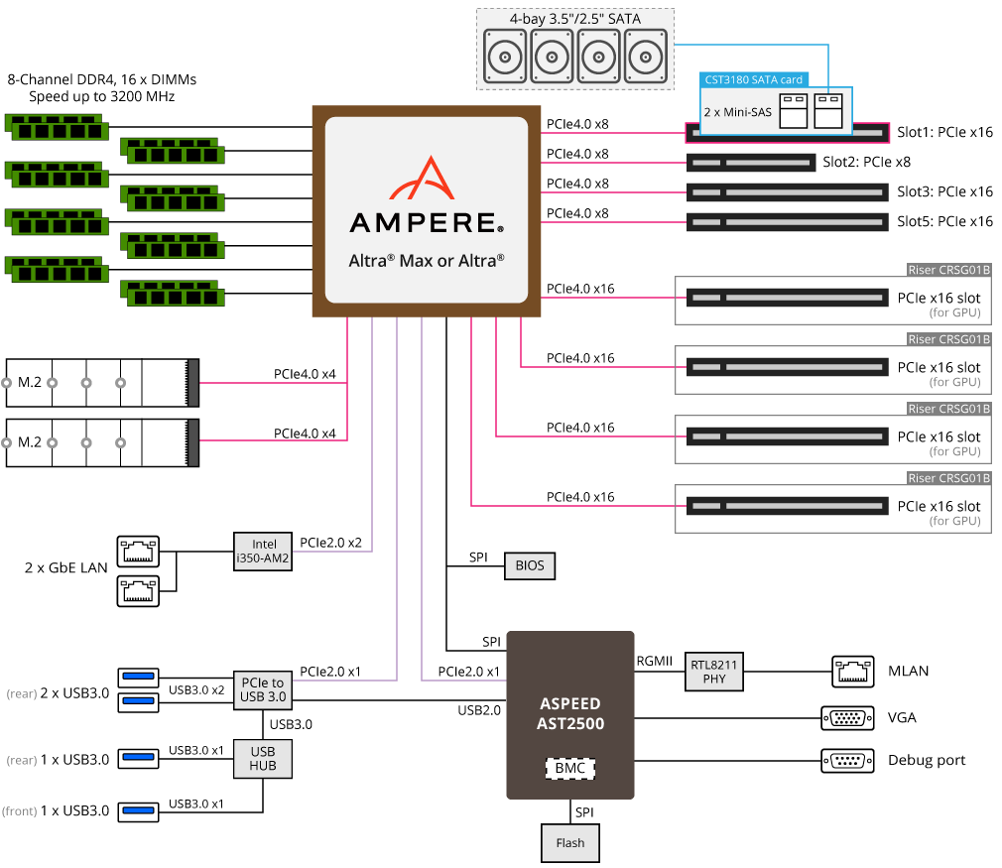Select the 'Slot5: PCIe x16' label
1002x868 pixels.
point(944,222)
